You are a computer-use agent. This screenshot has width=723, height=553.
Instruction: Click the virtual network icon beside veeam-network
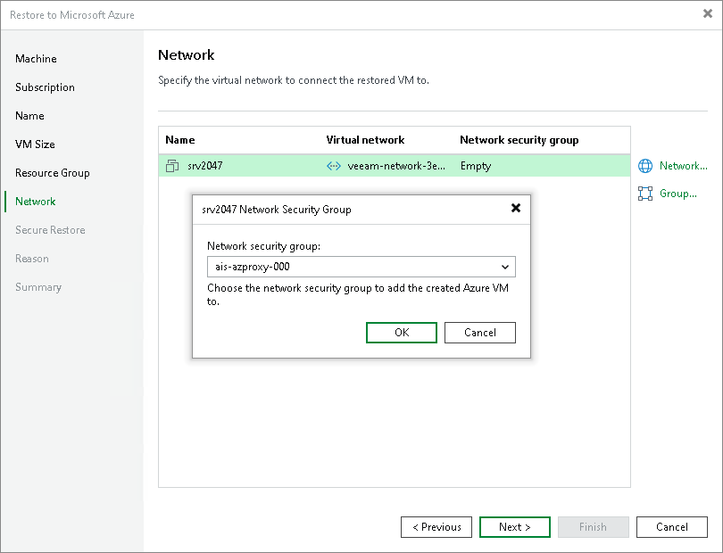point(333,166)
